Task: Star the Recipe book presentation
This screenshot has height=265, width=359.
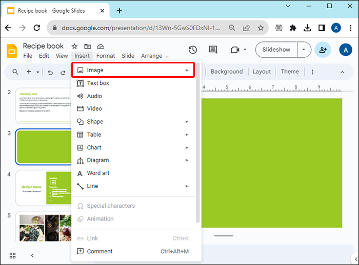Action: pyautogui.click(x=74, y=47)
